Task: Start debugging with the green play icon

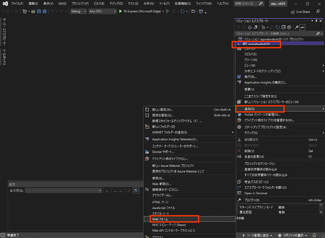Action: [x=121, y=11]
